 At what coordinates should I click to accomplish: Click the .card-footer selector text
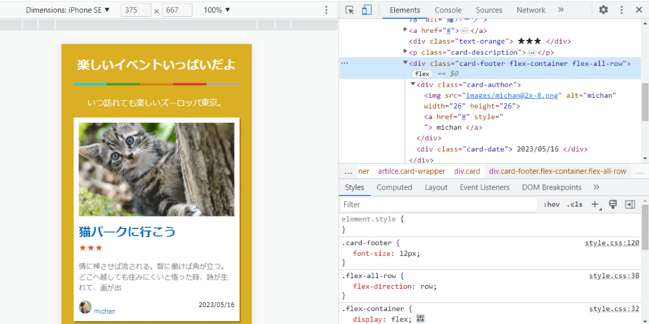368,243
